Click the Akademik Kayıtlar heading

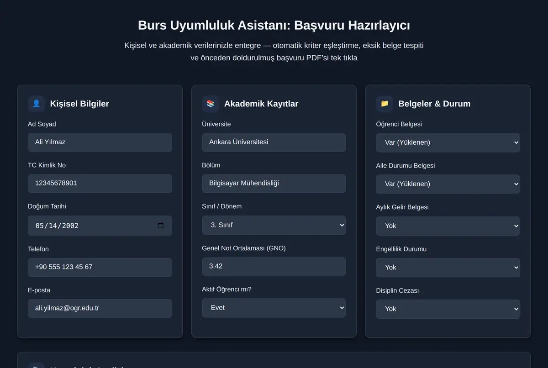[261, 104]
